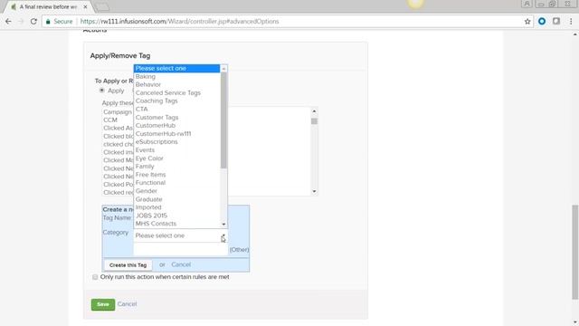Reload the page with refresh icon
The width and height of the screenshot is (579, 326).
click(x=33, y=22)
